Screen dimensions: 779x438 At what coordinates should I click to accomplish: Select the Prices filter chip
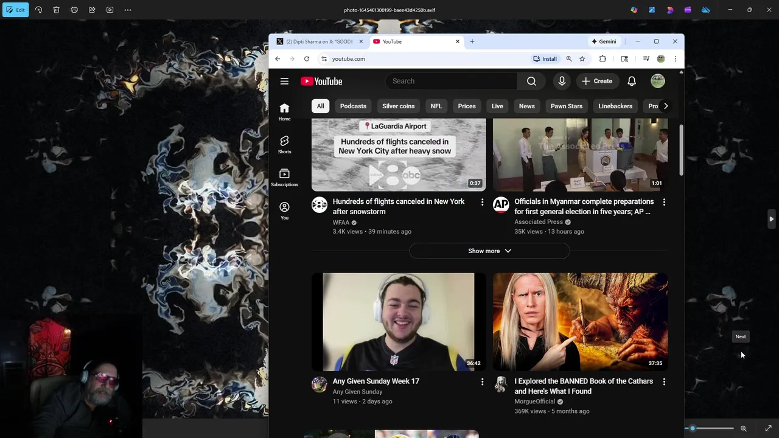click(467, 106)
